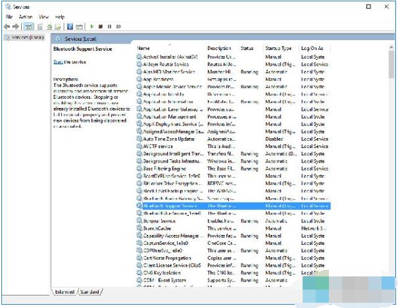The image size is (398, 308).
Task: Select the BranchCache service row
Action: coord(234,228)
